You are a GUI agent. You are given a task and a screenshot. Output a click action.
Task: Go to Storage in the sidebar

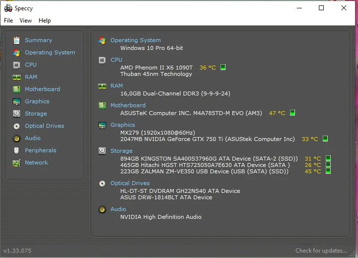click(36, 114)
